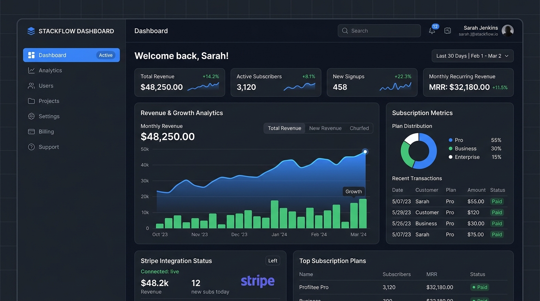This screenshot has width=540, height=301.
Task: Click the Projects folder icon
Action: coord(31,101)
